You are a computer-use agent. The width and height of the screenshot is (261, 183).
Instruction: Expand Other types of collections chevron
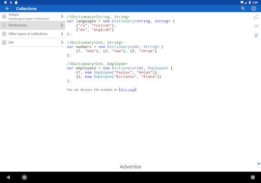62,34
